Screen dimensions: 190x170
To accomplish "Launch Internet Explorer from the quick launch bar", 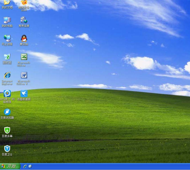I will point(25,166).
